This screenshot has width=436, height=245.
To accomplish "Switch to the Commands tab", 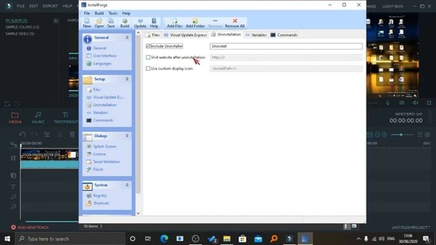I will [x=284, y=35].
